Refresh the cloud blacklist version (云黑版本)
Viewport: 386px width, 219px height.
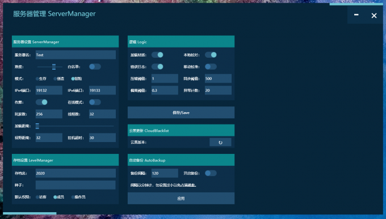pyautogui.click(x=220, y=142)
